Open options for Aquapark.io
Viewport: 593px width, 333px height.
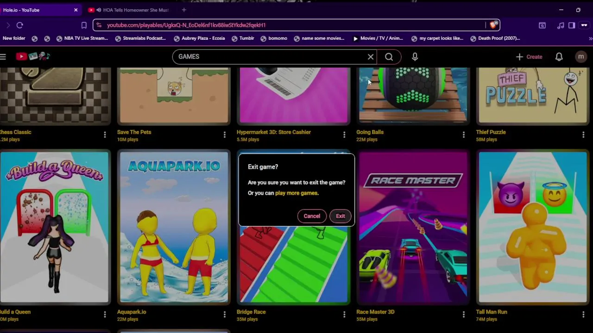pos(225,314)
